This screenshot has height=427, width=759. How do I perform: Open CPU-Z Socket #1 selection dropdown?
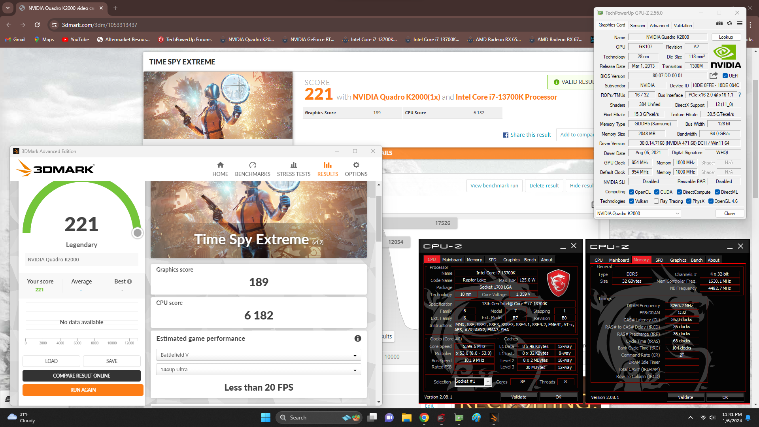click(488, 382)
